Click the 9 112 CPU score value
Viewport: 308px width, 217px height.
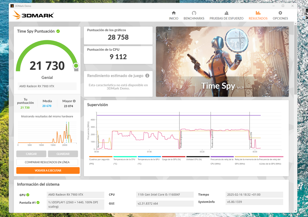click(x=118, y=57)
